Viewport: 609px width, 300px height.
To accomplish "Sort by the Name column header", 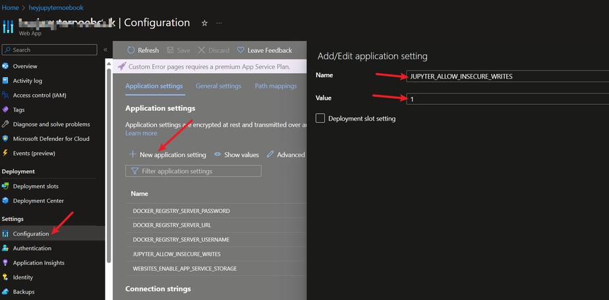I will point(140,194).
